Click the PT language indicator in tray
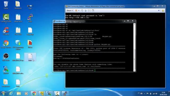Screen dimensions: 170x96 point(139,93)
